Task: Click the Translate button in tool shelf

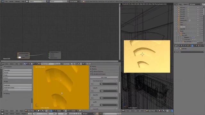Action: 18,70
